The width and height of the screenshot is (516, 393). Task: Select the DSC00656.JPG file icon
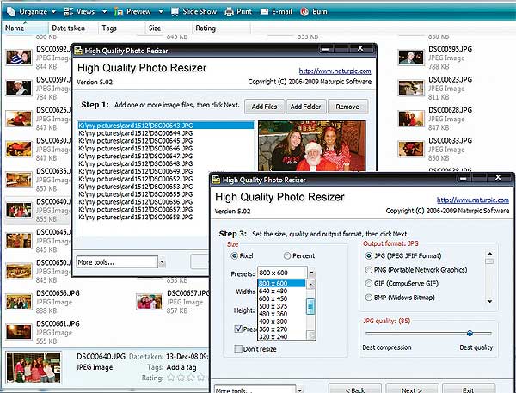click(19, 303)
